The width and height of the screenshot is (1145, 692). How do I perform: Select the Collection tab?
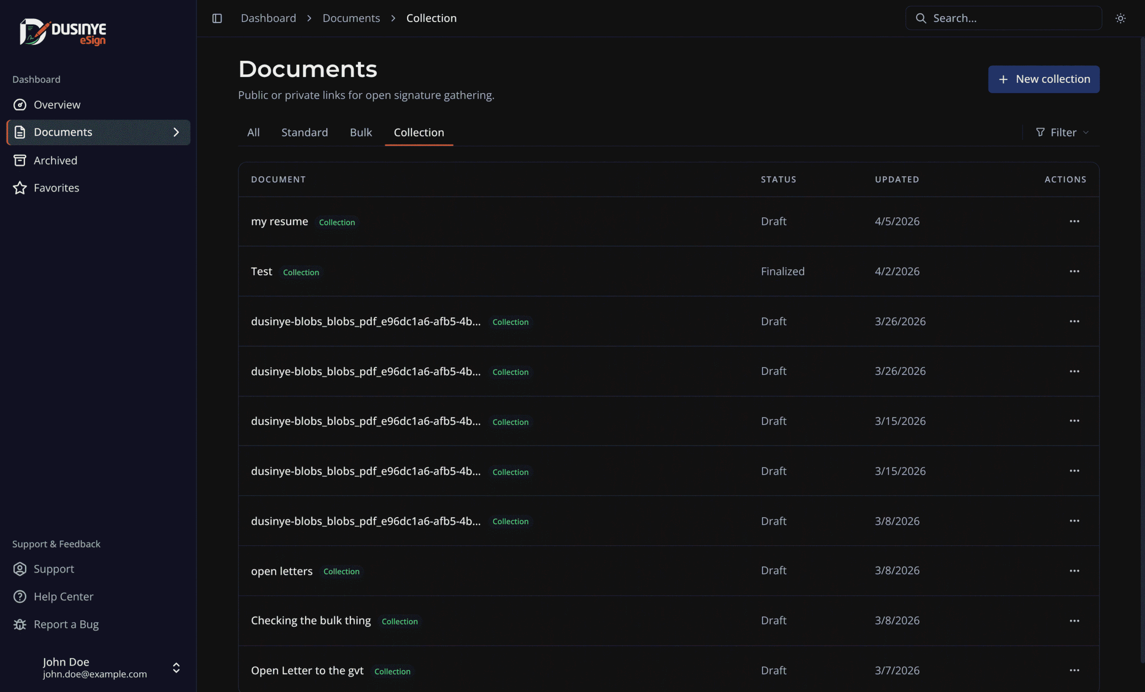coord(419,132)
